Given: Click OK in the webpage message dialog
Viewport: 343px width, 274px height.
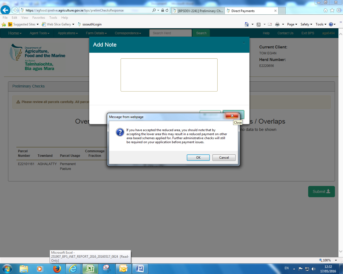Looking at the screenshot, I should point(198,158).
